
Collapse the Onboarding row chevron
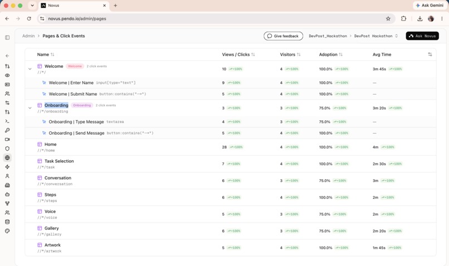(x=30, y=108)
